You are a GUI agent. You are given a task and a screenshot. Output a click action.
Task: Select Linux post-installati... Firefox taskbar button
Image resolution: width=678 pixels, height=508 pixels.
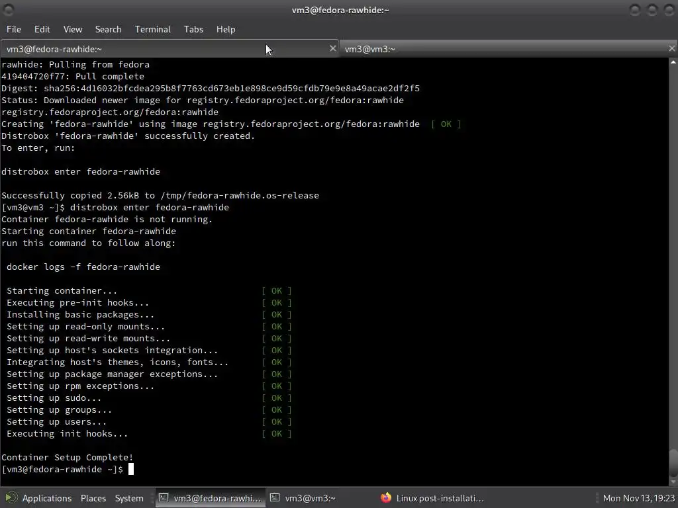click(x=432, y=498)
